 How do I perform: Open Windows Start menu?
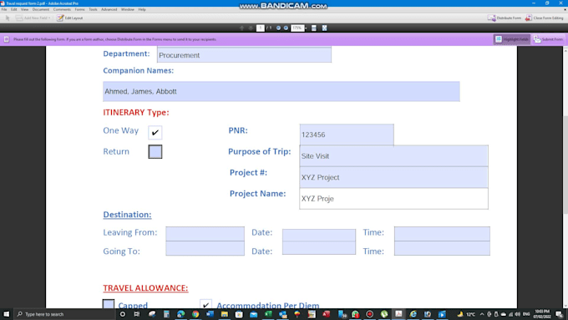(6, 314)
